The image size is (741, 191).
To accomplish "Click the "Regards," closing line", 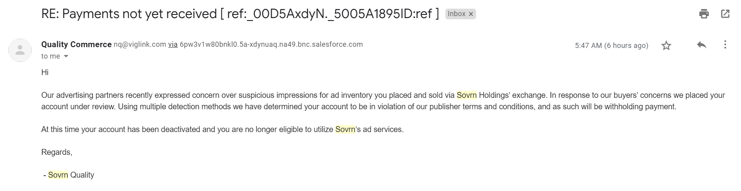I will [x=57, y=152].
